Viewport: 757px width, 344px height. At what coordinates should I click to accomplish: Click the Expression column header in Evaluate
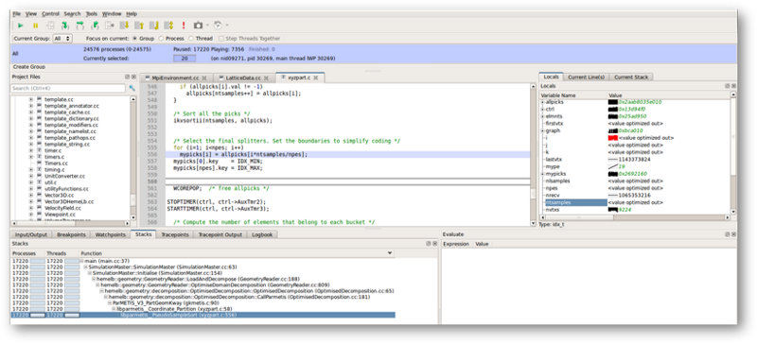(456, 244)
